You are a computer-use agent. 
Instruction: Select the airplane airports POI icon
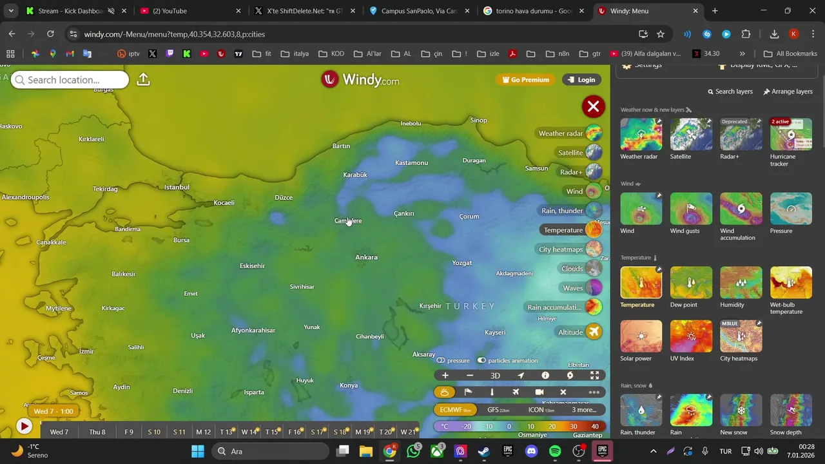click(x=516, y=392)
